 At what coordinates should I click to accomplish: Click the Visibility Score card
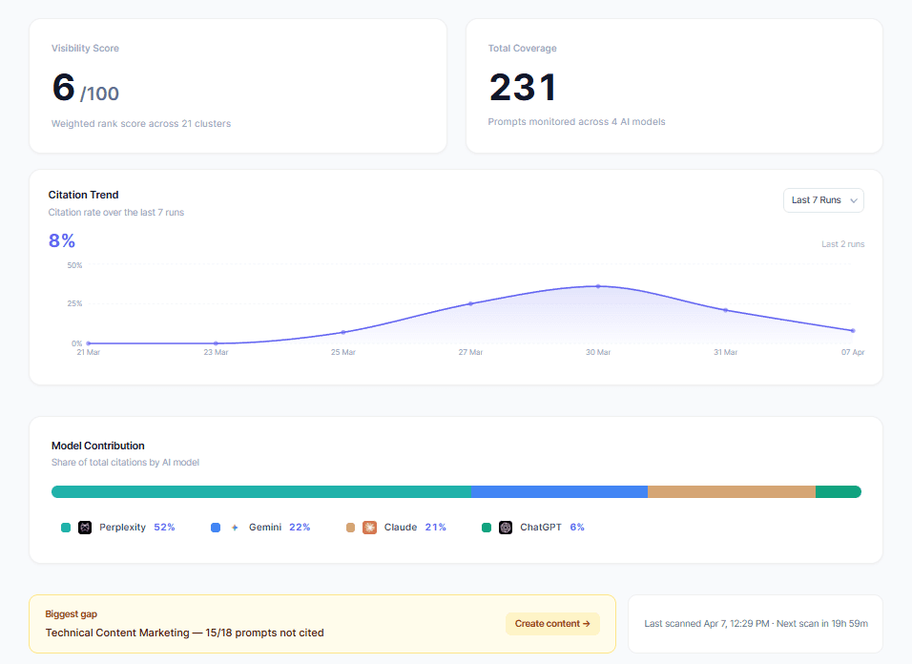pyautogui.click(x=238, y=86)
